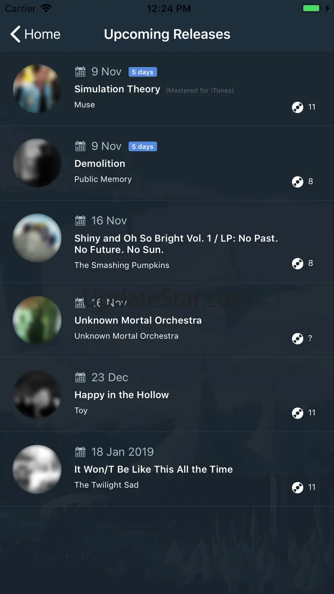334x594 pixels.
Task: Tap the calendar icon beside 18 Jan 2019
Action: pyautogui.click(x=80, y=452)
